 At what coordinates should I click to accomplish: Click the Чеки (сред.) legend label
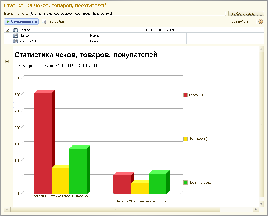tap(198, 139)
